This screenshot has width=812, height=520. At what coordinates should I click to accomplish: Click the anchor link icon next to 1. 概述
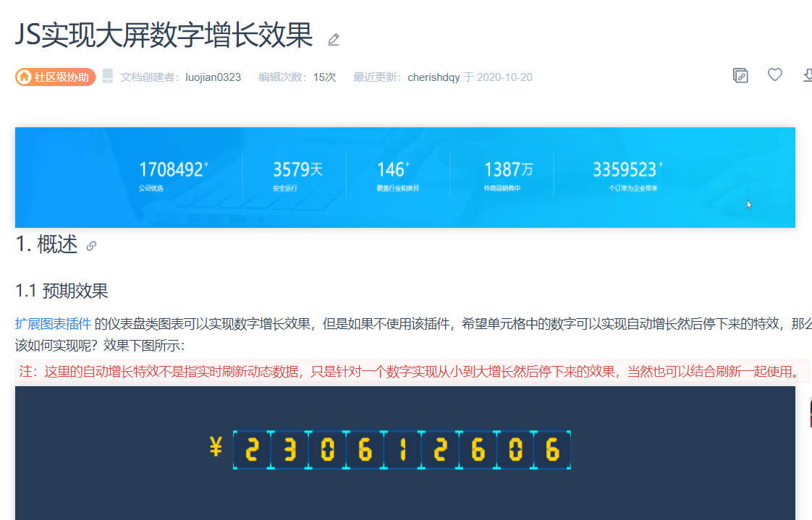91,246
